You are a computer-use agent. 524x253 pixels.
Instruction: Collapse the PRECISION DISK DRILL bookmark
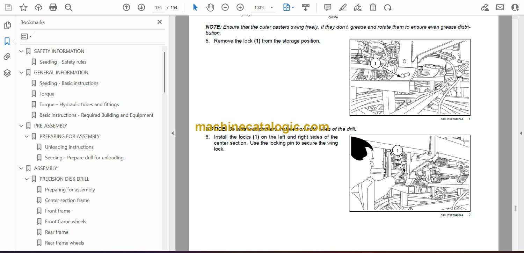pos(27,179)
